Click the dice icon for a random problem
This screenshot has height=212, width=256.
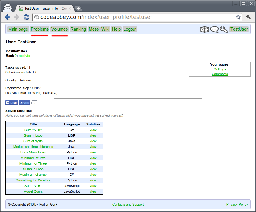[204, 29]
